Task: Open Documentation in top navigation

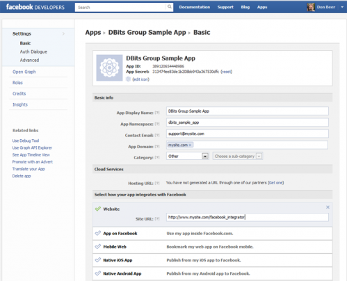Action: (195, 7)
